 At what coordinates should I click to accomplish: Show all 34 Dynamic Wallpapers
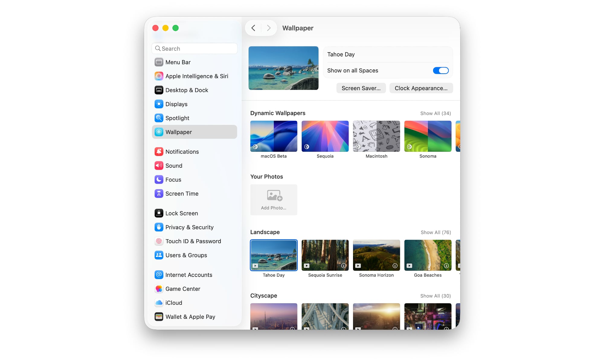tap(435, 113)
